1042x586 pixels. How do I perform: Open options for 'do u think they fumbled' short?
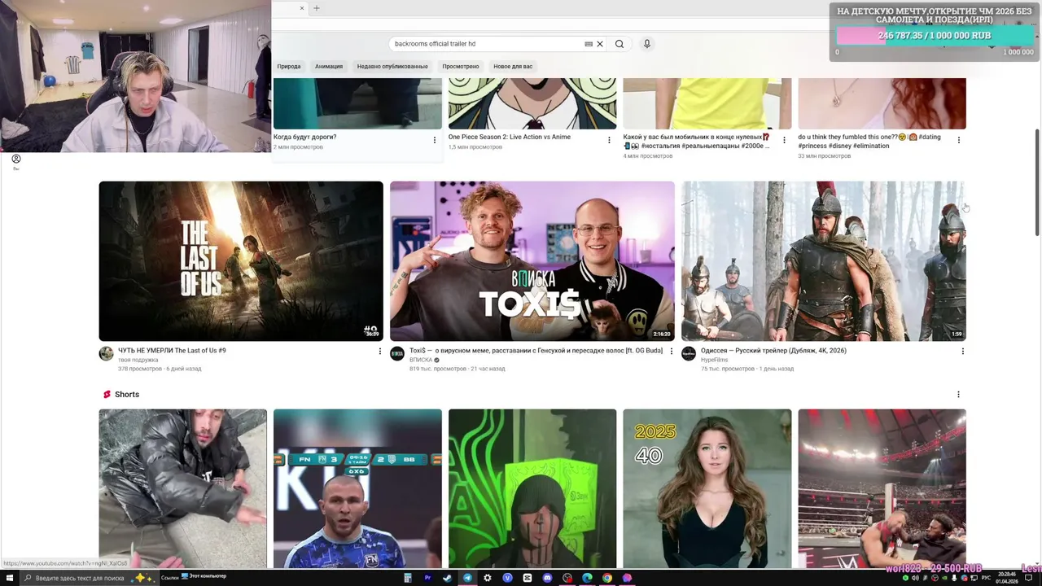(958, 140)
